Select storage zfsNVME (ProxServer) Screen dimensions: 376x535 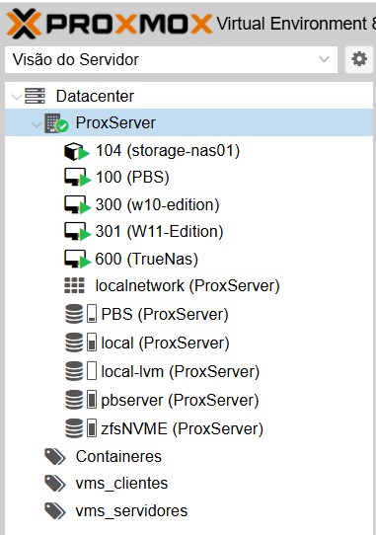tap(183, 428)
